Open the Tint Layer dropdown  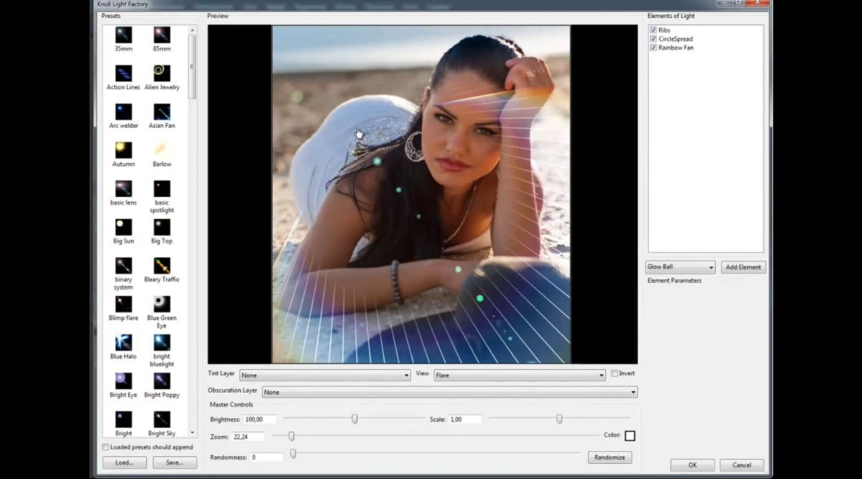pos(325,375)
